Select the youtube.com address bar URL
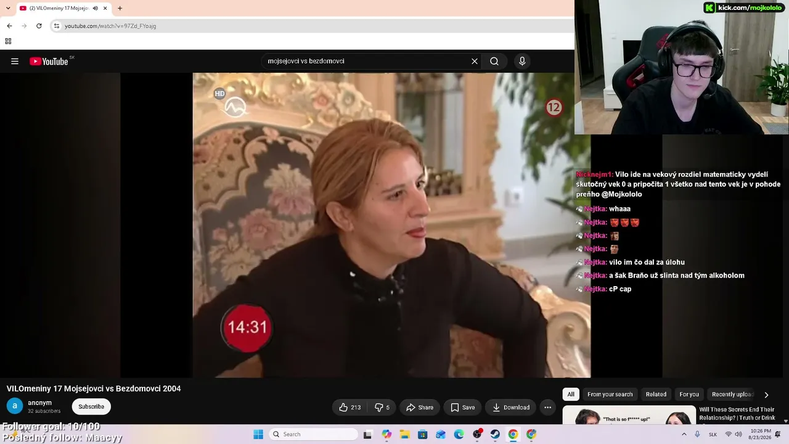The width and height of the screenshot is (789, 444). click(x=110, y=26)
